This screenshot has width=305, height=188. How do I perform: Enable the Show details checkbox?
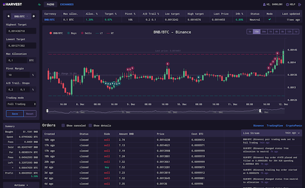click(90, 125)
